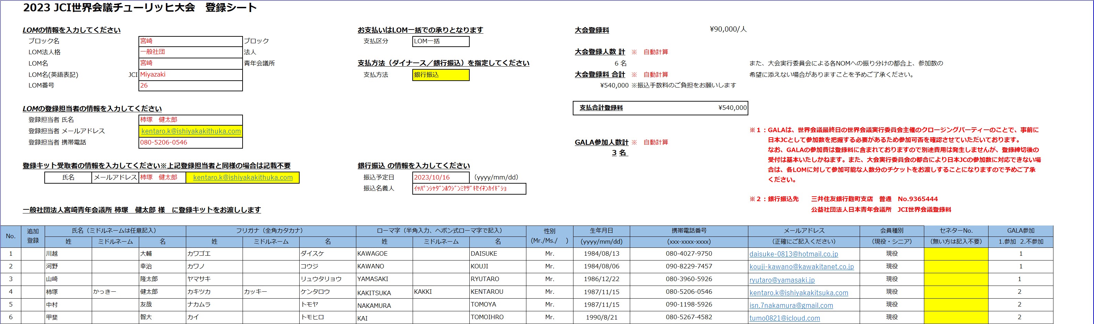
Task: Select the 支払区分 field showing LOM一括
Action: (x=440, y=41)
